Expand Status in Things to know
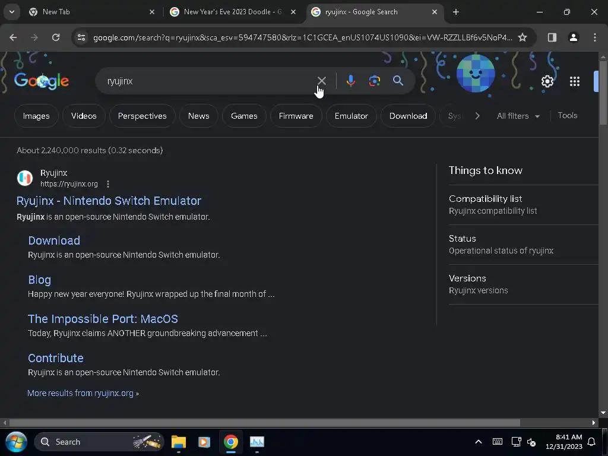Screen dimensions: 608x456 tap(523, 244)
